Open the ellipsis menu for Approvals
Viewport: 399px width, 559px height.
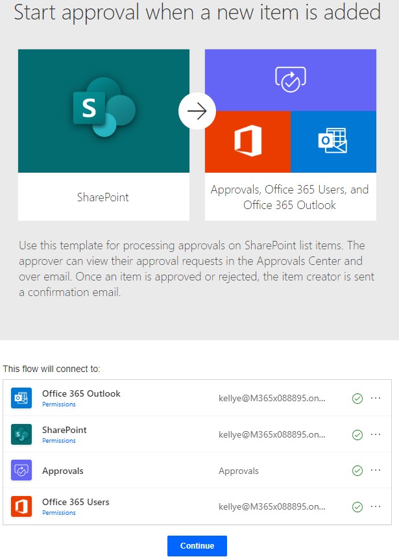[376, 470]
